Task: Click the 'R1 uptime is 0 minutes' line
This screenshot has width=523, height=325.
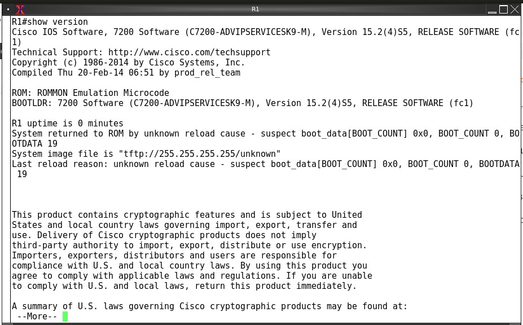Action: [x=68, y=124]
